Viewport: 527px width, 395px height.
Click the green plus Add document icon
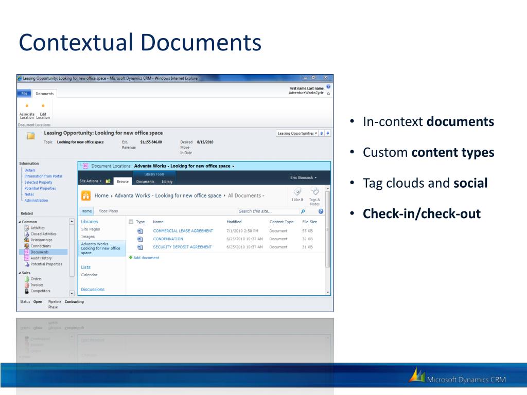[x=131, y=258]
